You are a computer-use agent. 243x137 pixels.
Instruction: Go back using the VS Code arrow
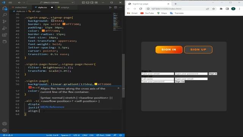point(19,3)
